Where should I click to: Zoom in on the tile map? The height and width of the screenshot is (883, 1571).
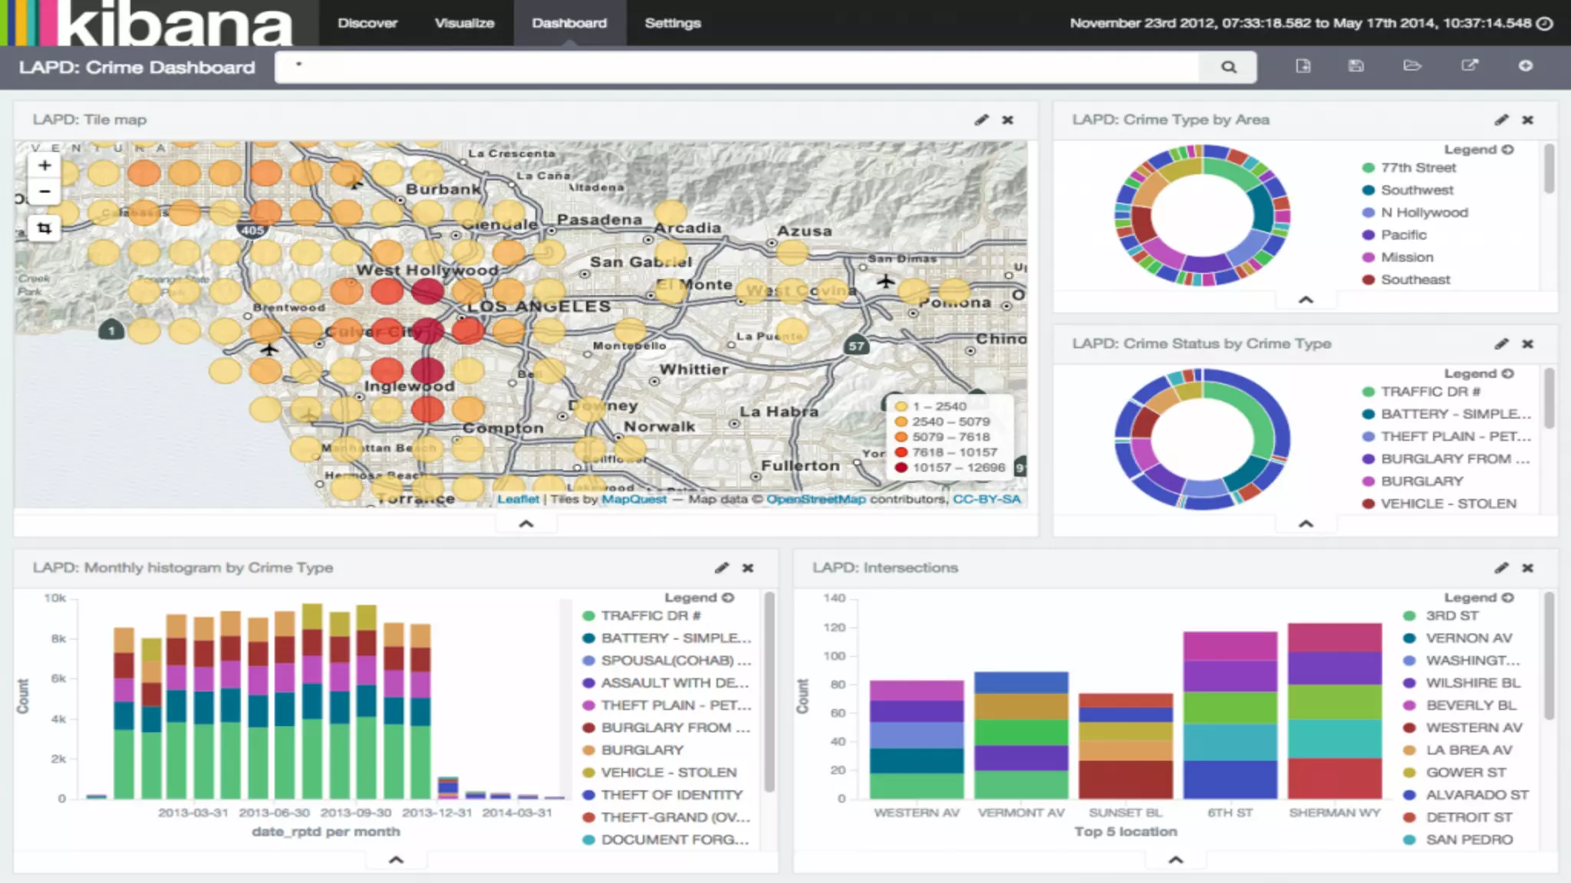coord(44,166)
